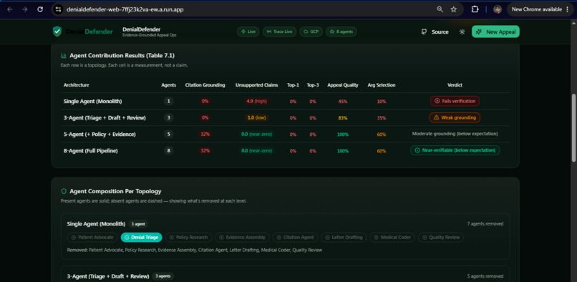Image resolution: width=577 pixels, height=282 pixels.
Task: Click the Citation Grounding column header
Action: pos(205,85)
